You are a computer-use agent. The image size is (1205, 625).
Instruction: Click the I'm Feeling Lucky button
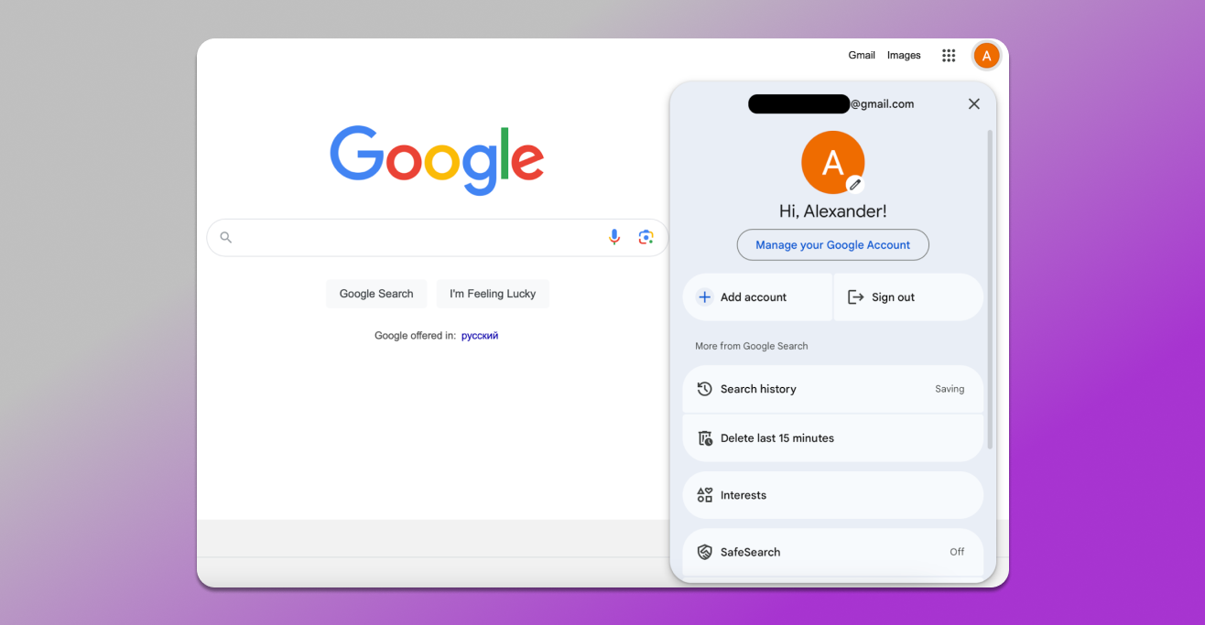tap(493, 294)
